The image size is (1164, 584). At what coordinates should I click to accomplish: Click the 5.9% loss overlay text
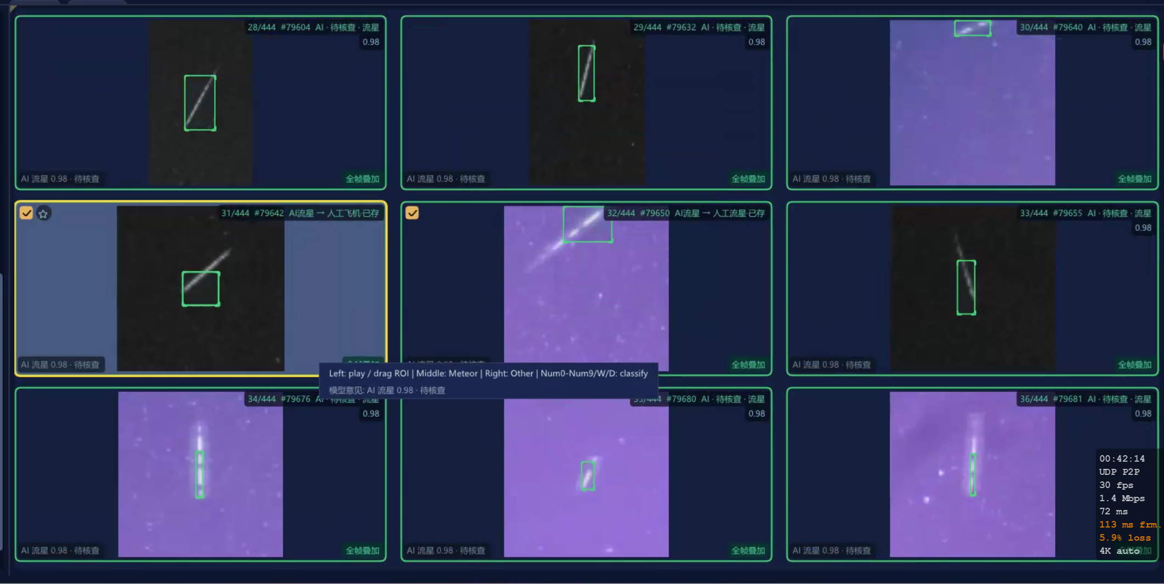[1125, 538]
